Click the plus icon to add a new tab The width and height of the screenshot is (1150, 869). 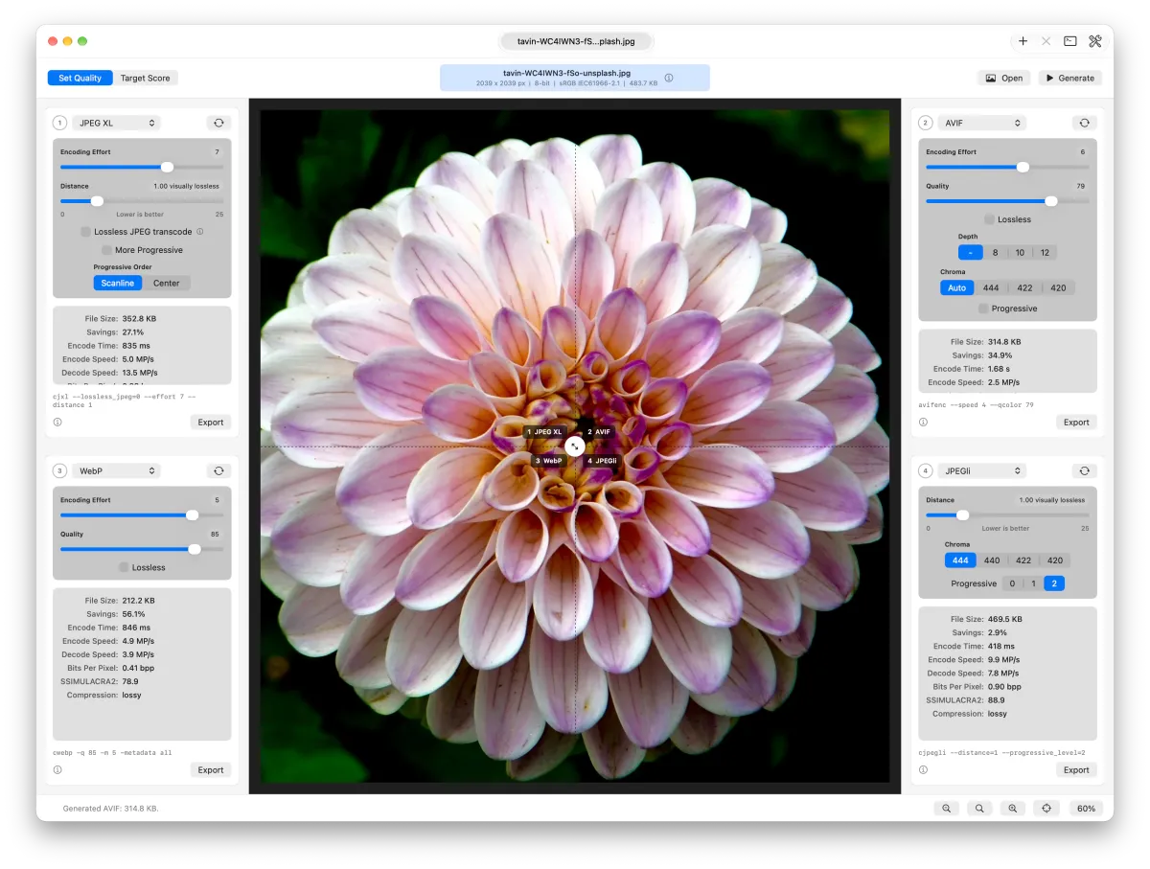(1023, 41)
